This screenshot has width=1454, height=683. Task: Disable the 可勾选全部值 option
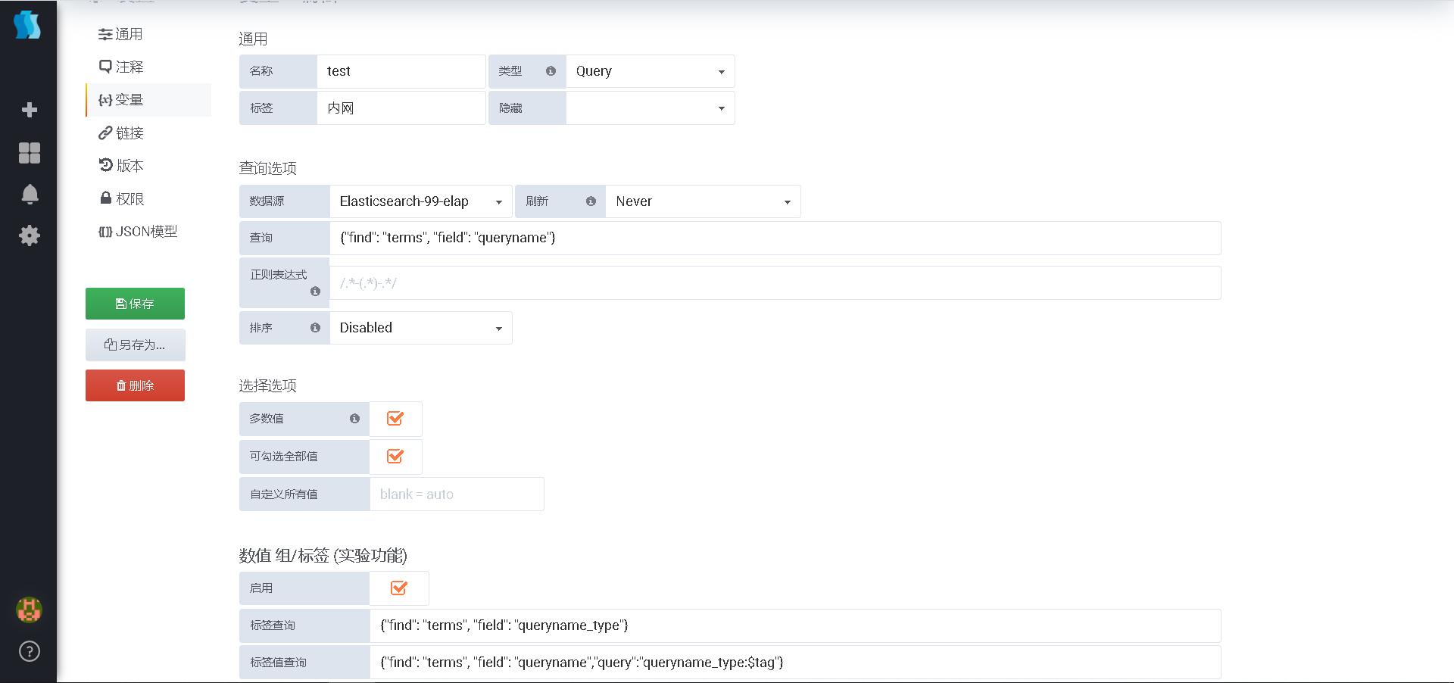coord(395,457)
